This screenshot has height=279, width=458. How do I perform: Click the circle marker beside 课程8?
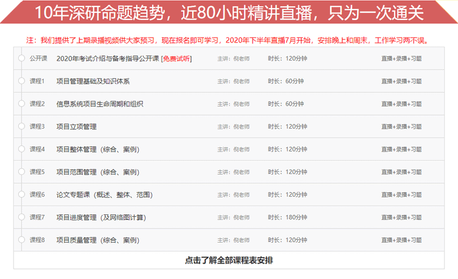21,240
